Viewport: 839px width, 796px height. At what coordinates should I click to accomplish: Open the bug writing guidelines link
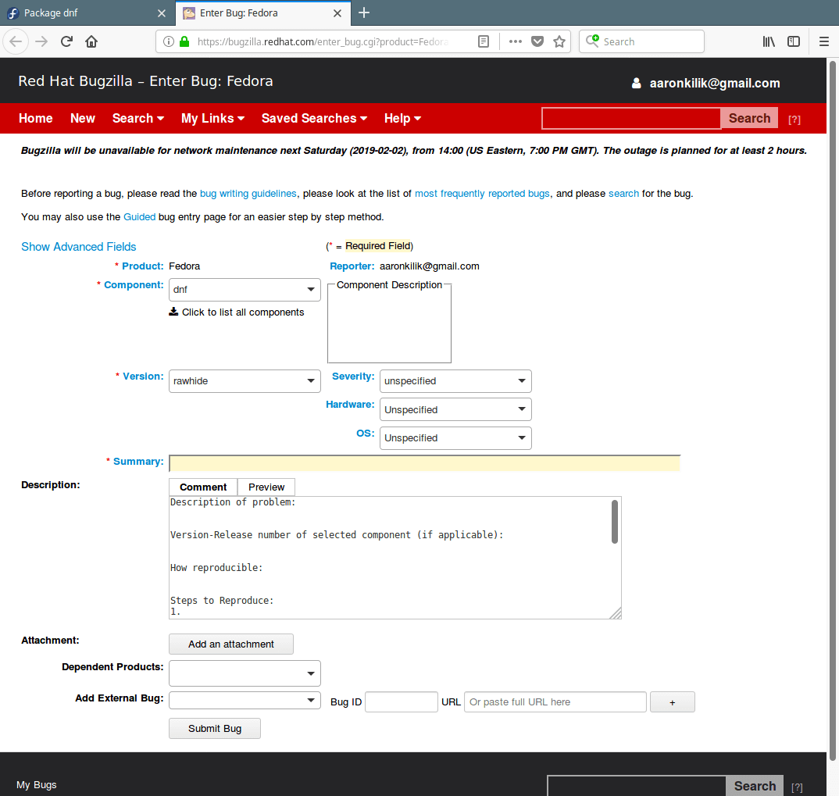coord(248,194)
